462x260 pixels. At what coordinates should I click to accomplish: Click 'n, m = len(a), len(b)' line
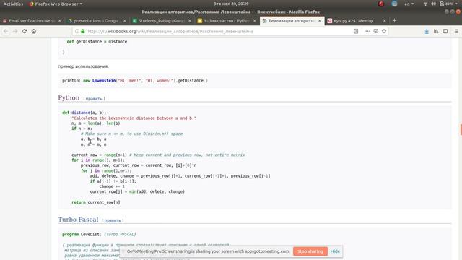pyautogui.click(x=96, y=123)
